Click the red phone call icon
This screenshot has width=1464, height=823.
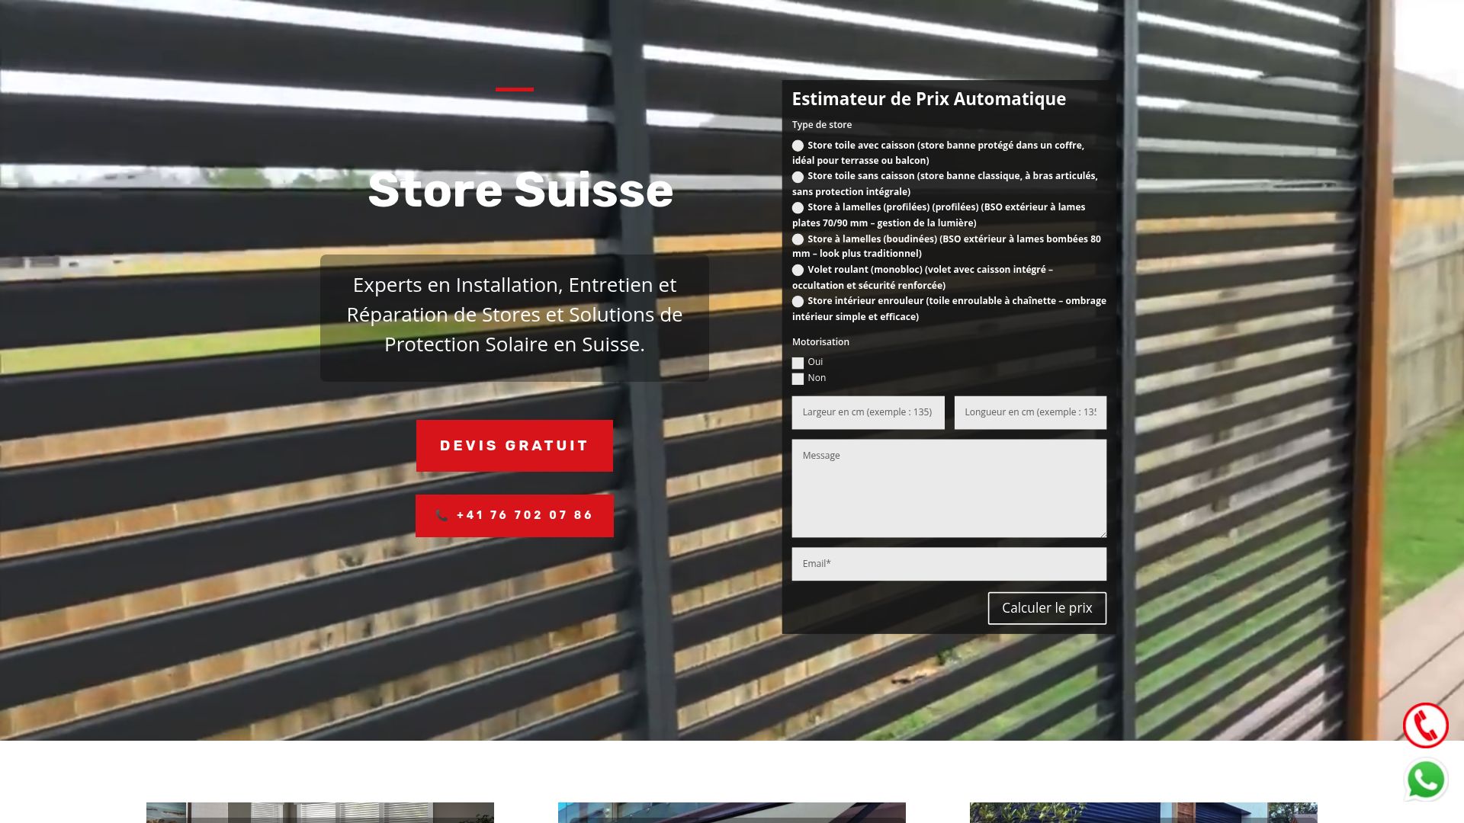click(1426, 725)
